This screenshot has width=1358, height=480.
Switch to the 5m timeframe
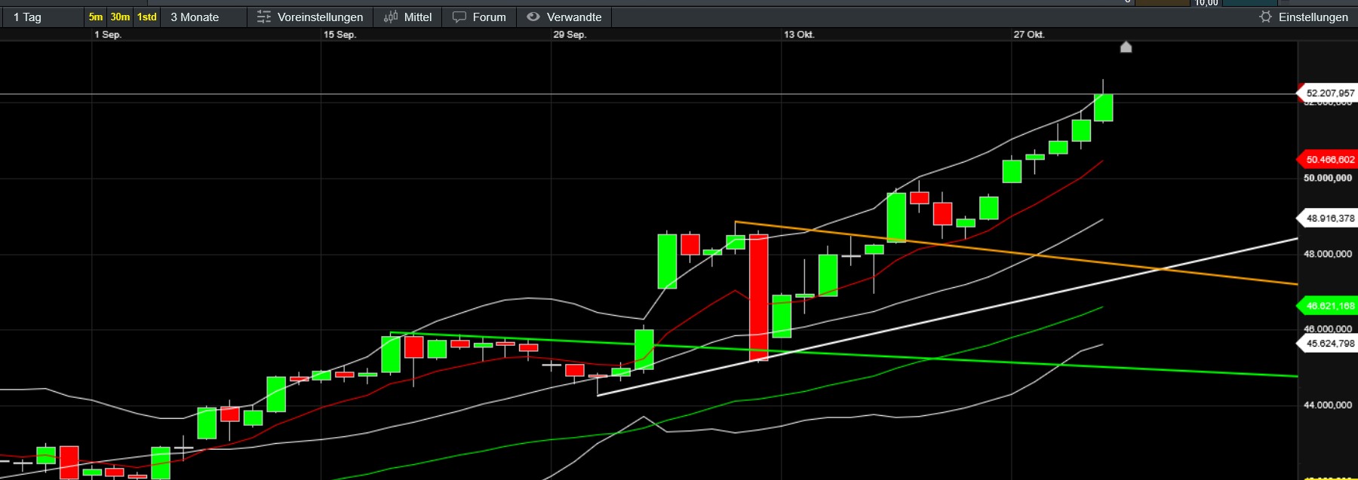click(x=96, y=17)
